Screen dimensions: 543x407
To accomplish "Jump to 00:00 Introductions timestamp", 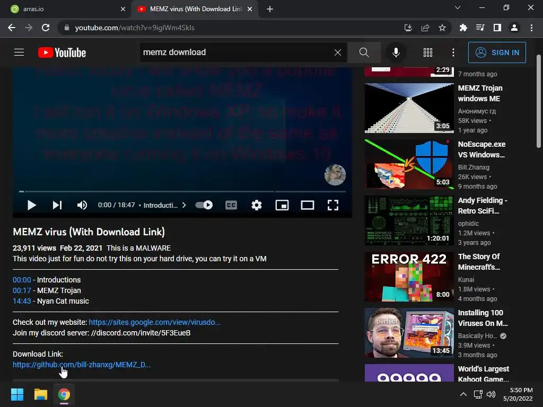I will point(22,280).
